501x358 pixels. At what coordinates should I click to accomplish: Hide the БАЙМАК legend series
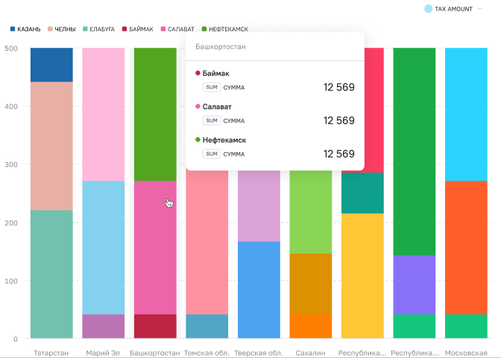(138, 29)
